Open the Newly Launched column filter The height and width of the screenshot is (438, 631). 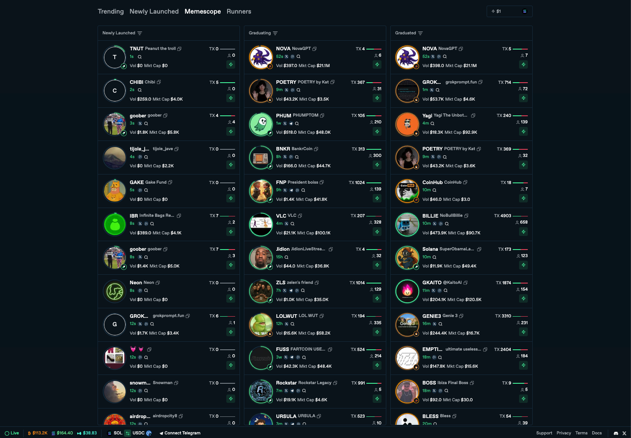pyautogui.click(x=140, y=33)
